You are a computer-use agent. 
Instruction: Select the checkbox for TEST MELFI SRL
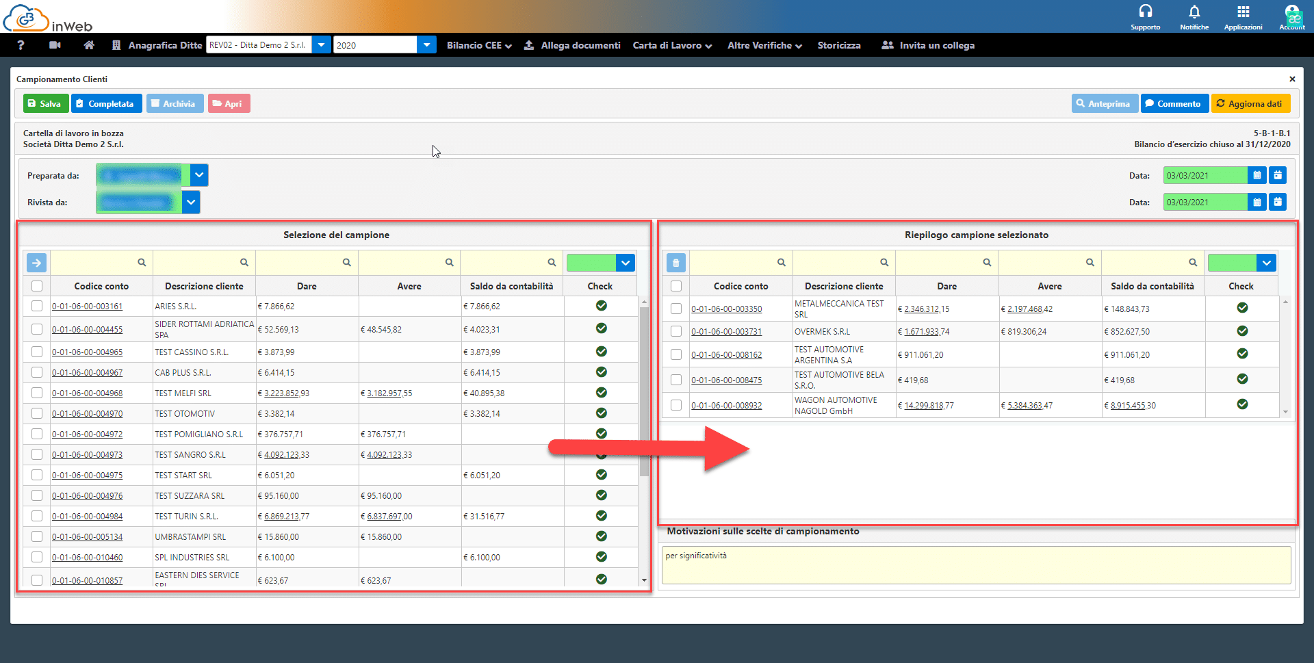click(x=37, y=393)
